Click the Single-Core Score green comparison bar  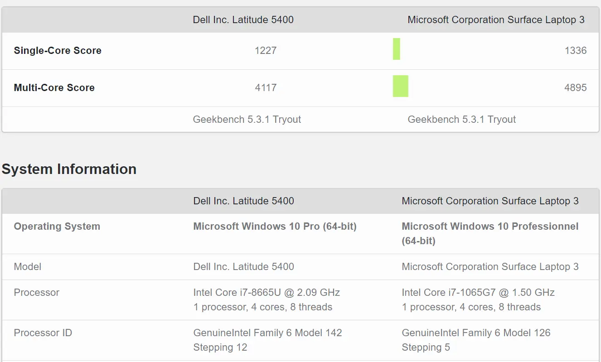coord(397,49)
